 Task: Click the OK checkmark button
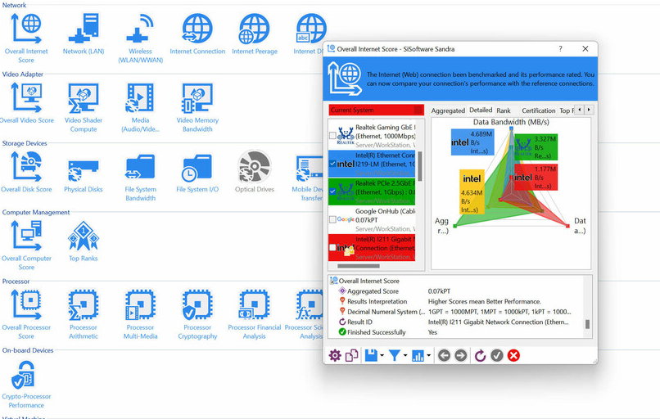(x=496, y=355)
